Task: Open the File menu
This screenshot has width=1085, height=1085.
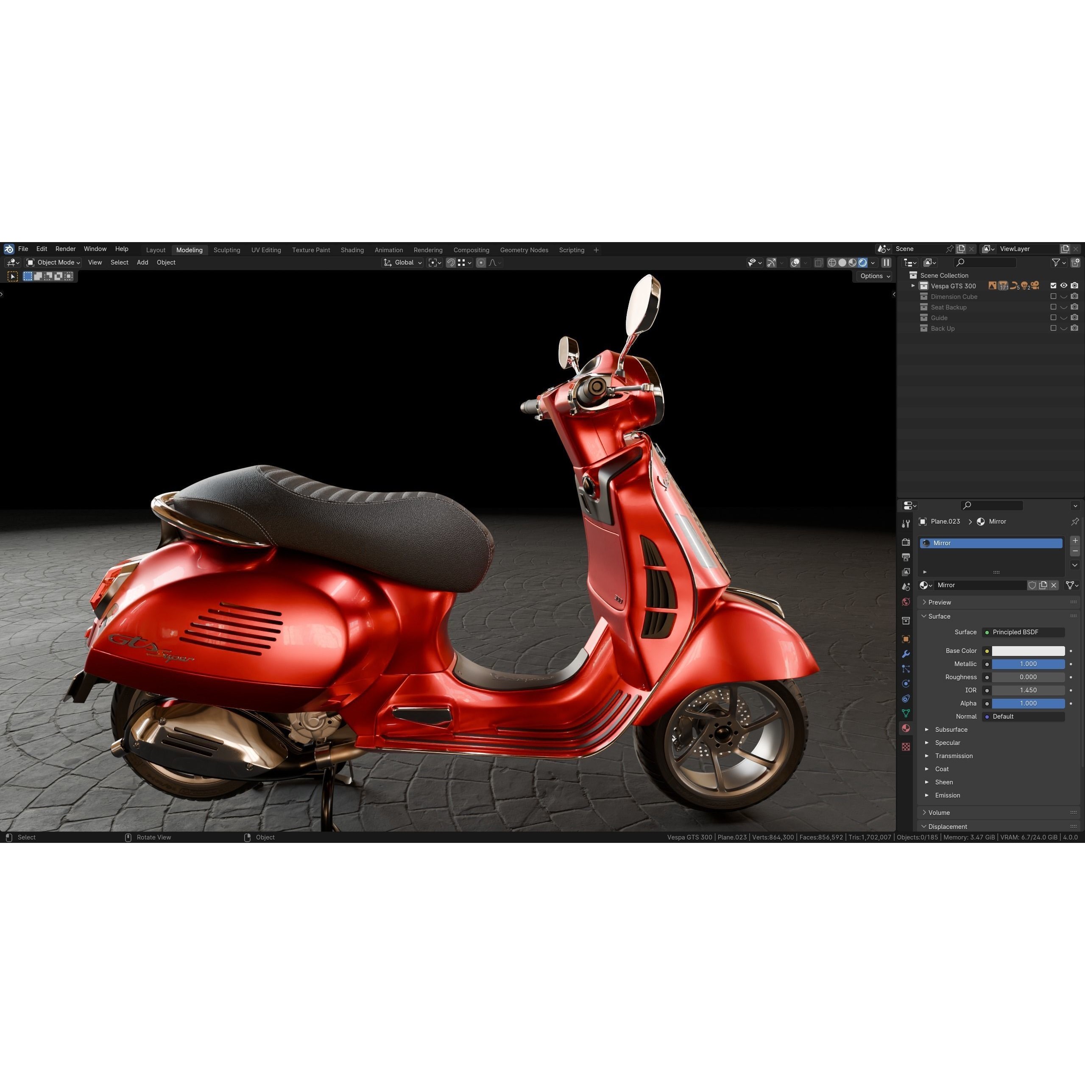Action: point(23,249)
